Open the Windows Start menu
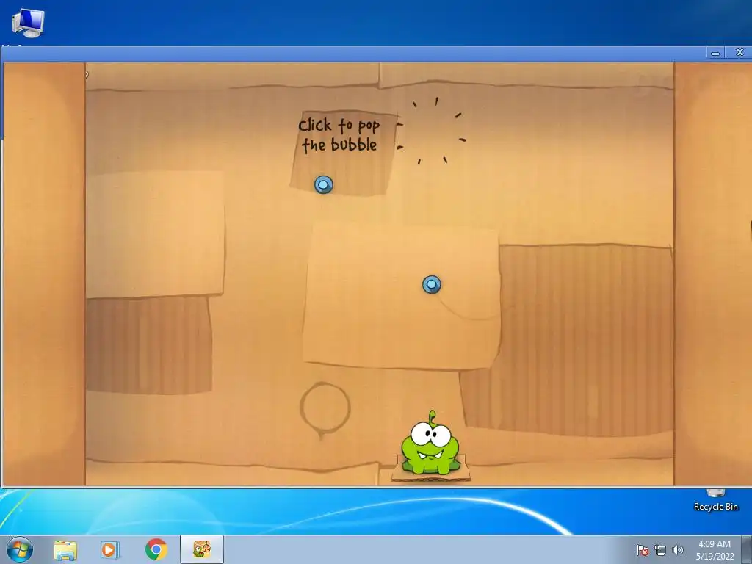Viewport: 752px width, 564px height. point(20,549)
